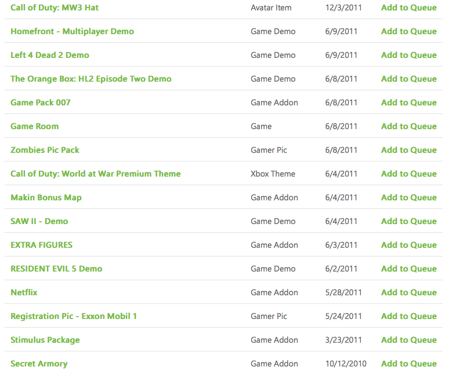This screenshot has height=374, width=460.
Task: Select the date 5/28/2011
Action: [343, 292]
